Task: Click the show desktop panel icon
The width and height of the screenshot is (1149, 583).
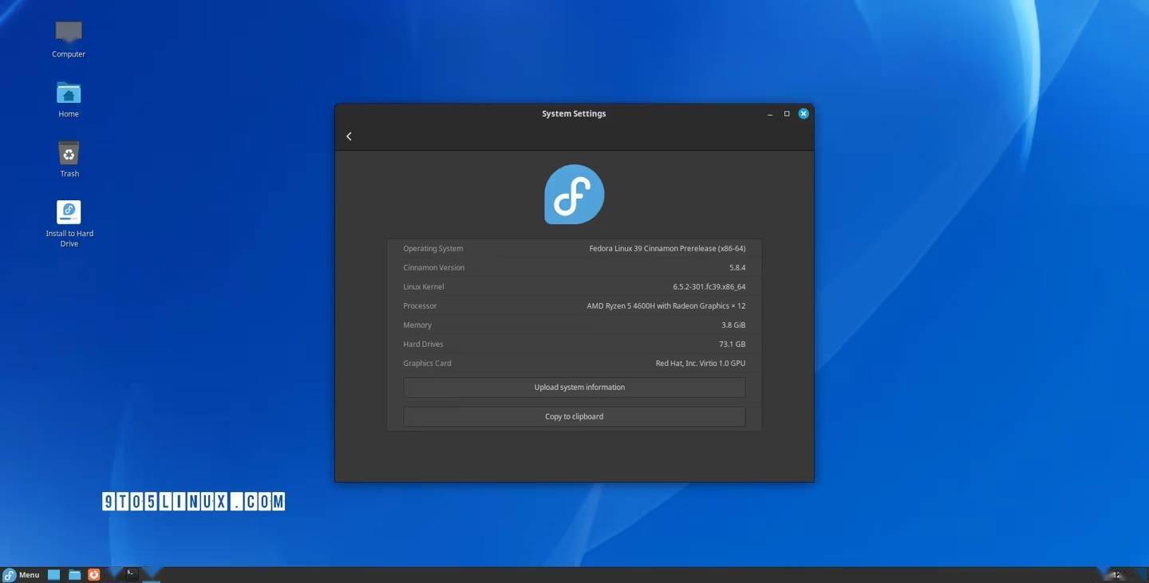Action: (x=54, y=575)
